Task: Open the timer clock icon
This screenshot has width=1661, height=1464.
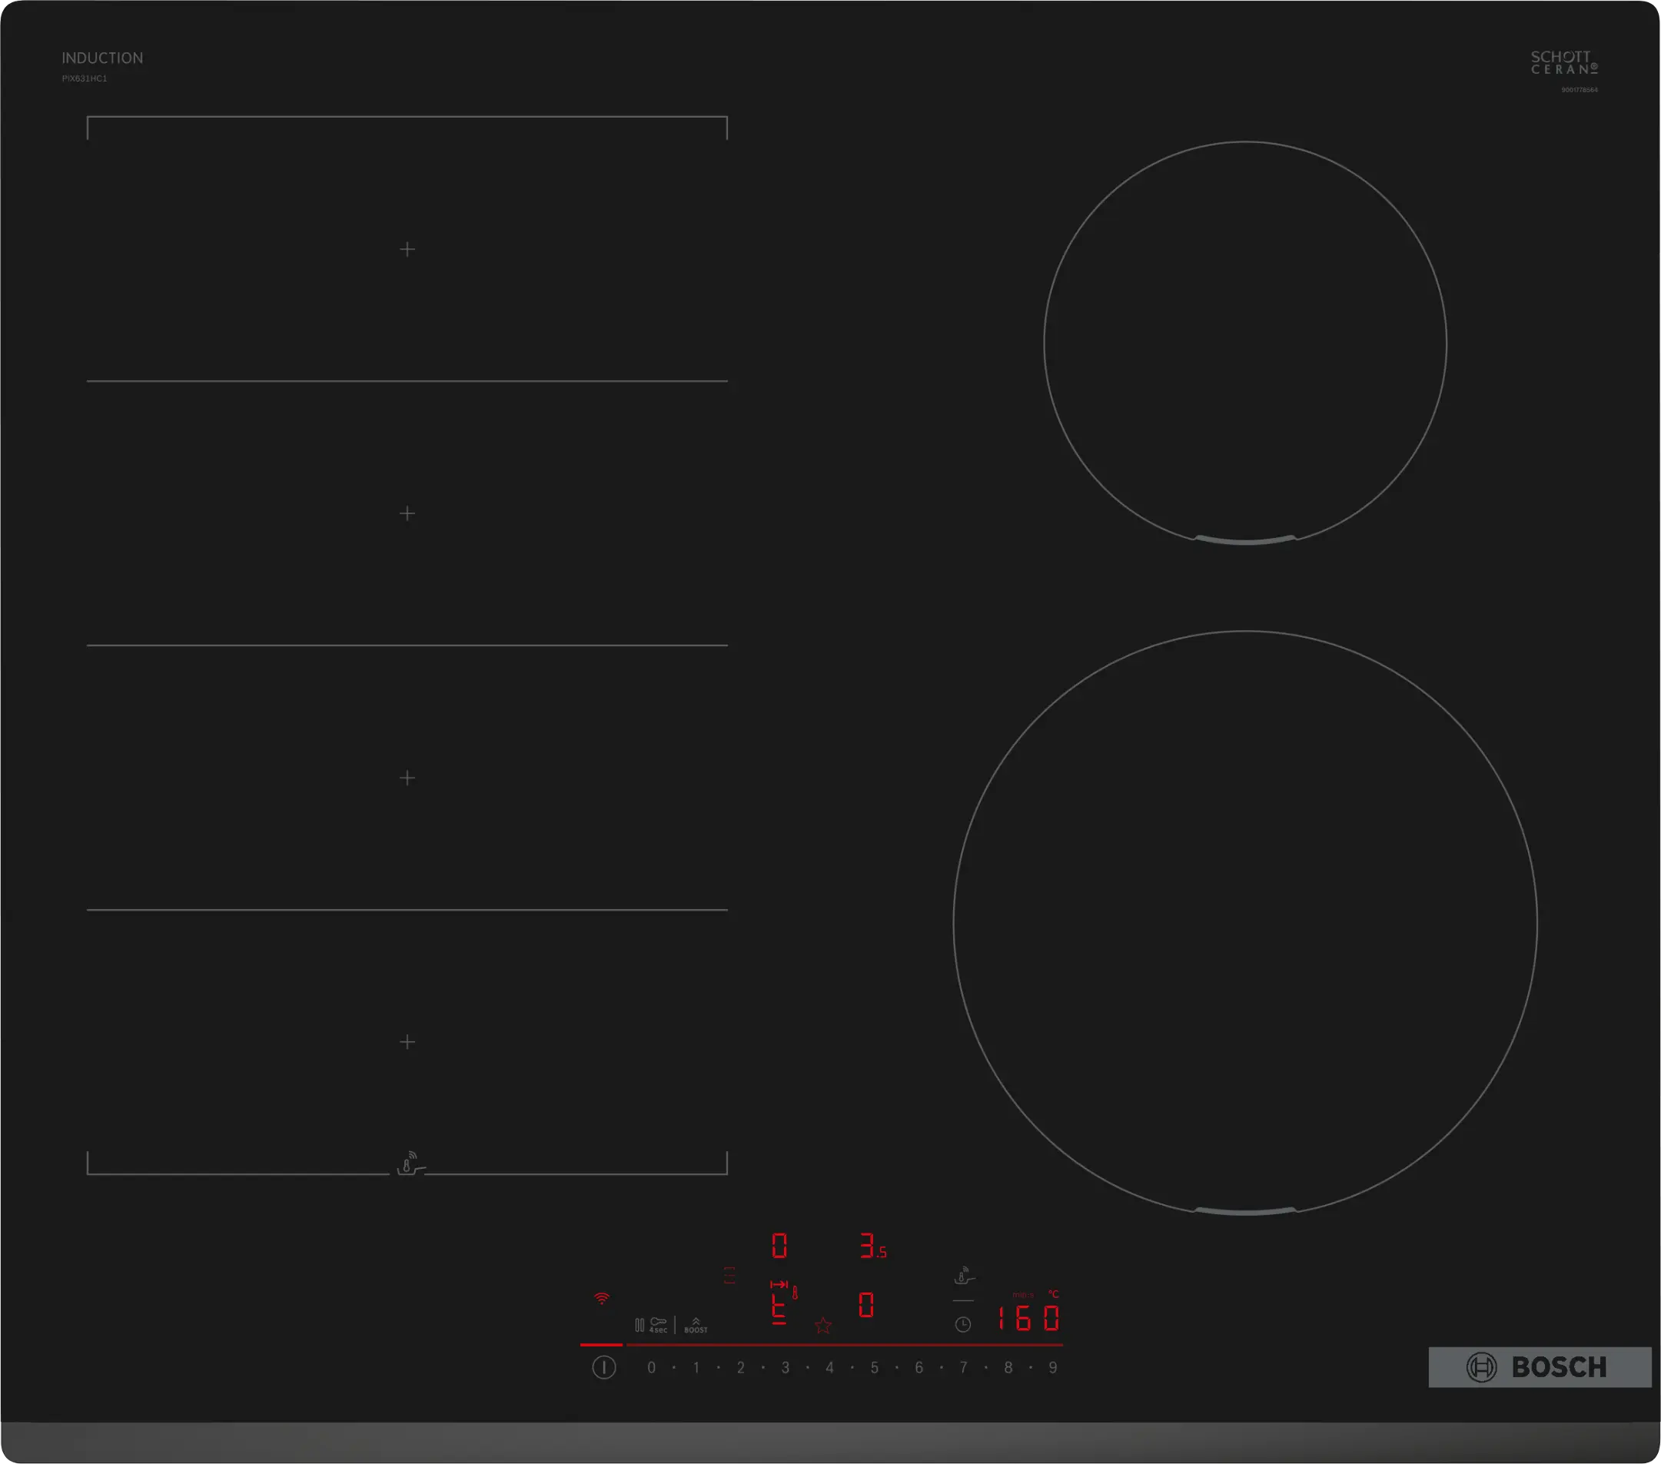Action: [962, 1323]
